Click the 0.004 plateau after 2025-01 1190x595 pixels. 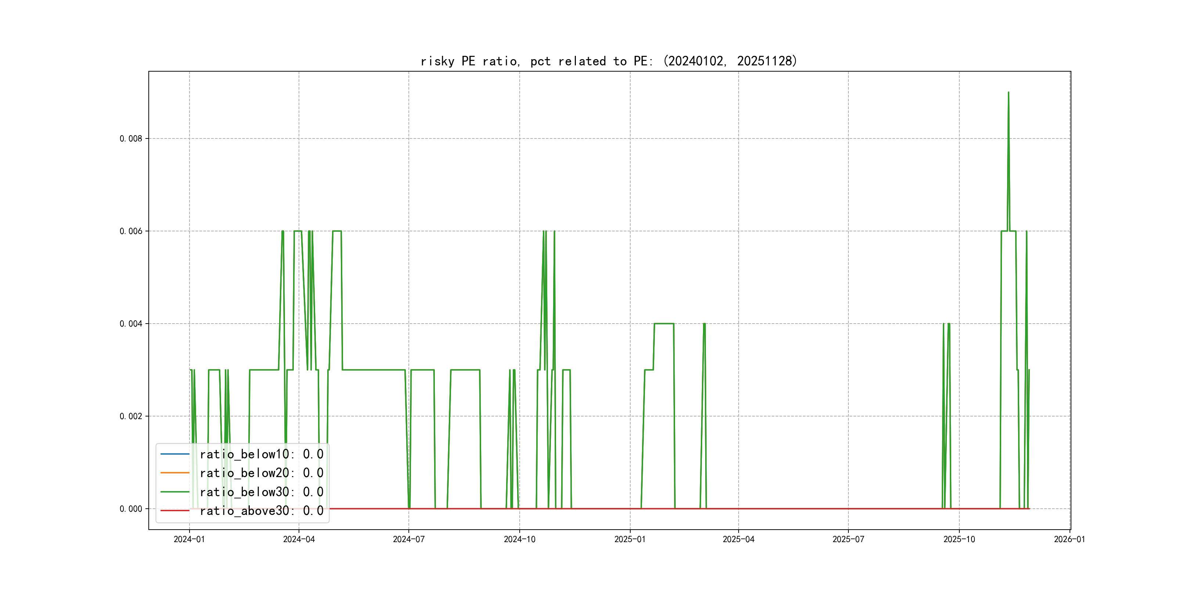(x=664, y=323)
